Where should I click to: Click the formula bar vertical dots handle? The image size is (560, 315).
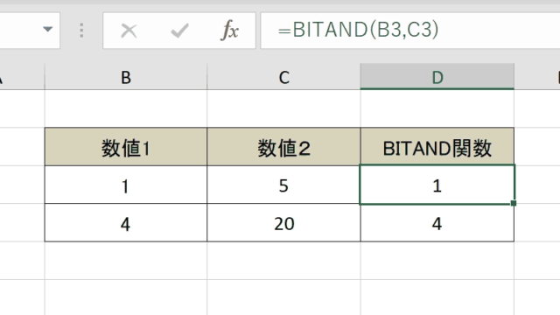tap(81, 31)
